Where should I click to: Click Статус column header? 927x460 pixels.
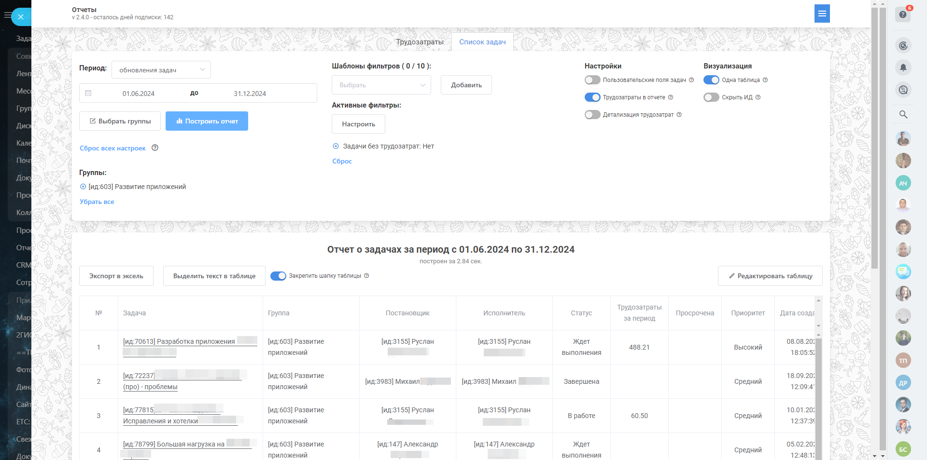pyautogui.click(x=581, y=313)
